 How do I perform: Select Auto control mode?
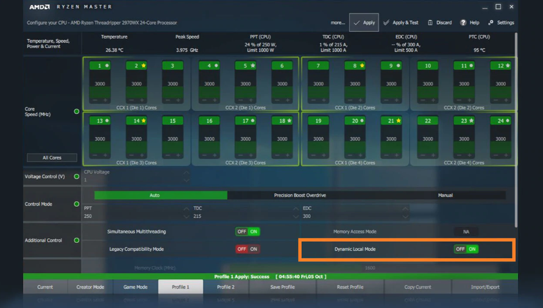(x=161, y=195)
